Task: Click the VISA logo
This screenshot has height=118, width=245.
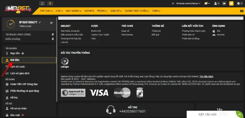Action: 99,93
